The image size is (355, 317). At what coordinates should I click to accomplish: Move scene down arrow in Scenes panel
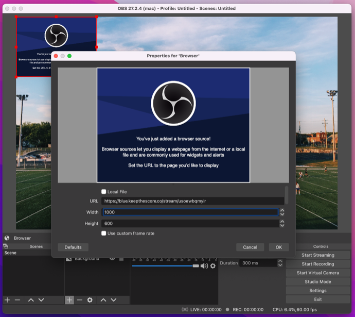pyautogui.click(x=41, y=300)
